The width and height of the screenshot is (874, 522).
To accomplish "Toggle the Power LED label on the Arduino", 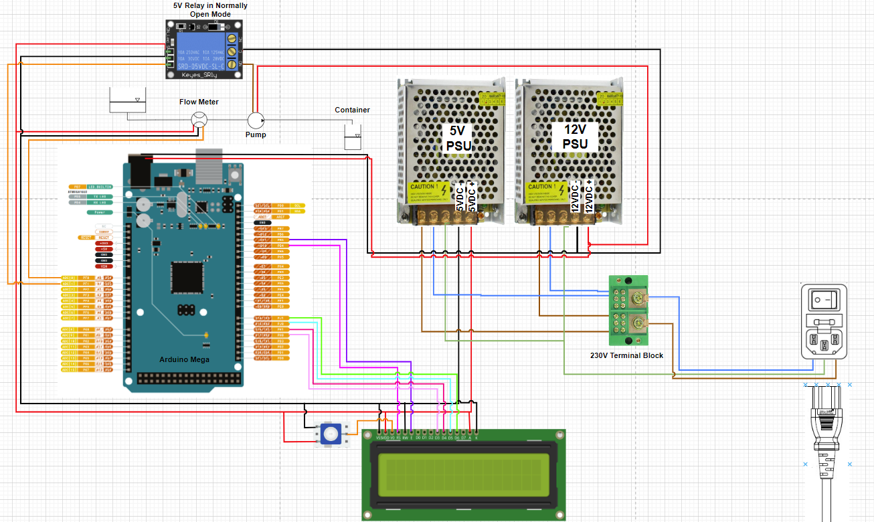I will pos(98,213).
